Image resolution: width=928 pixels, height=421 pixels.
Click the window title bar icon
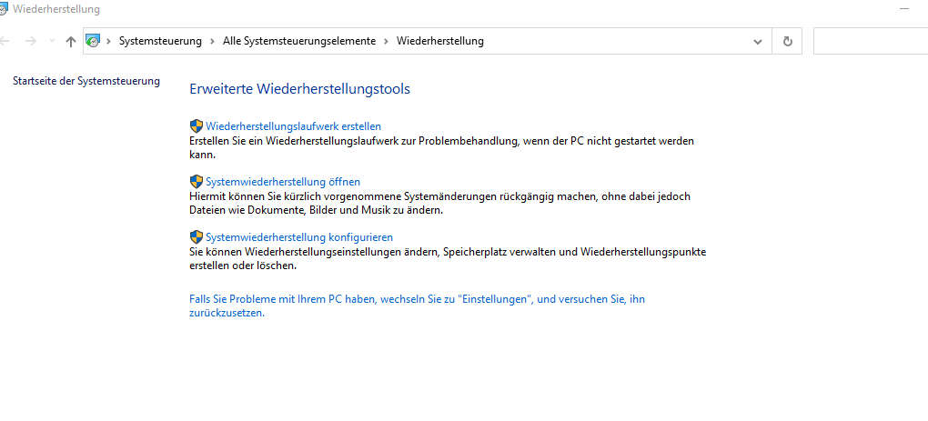pyautogui.click(x=4, y=9)
